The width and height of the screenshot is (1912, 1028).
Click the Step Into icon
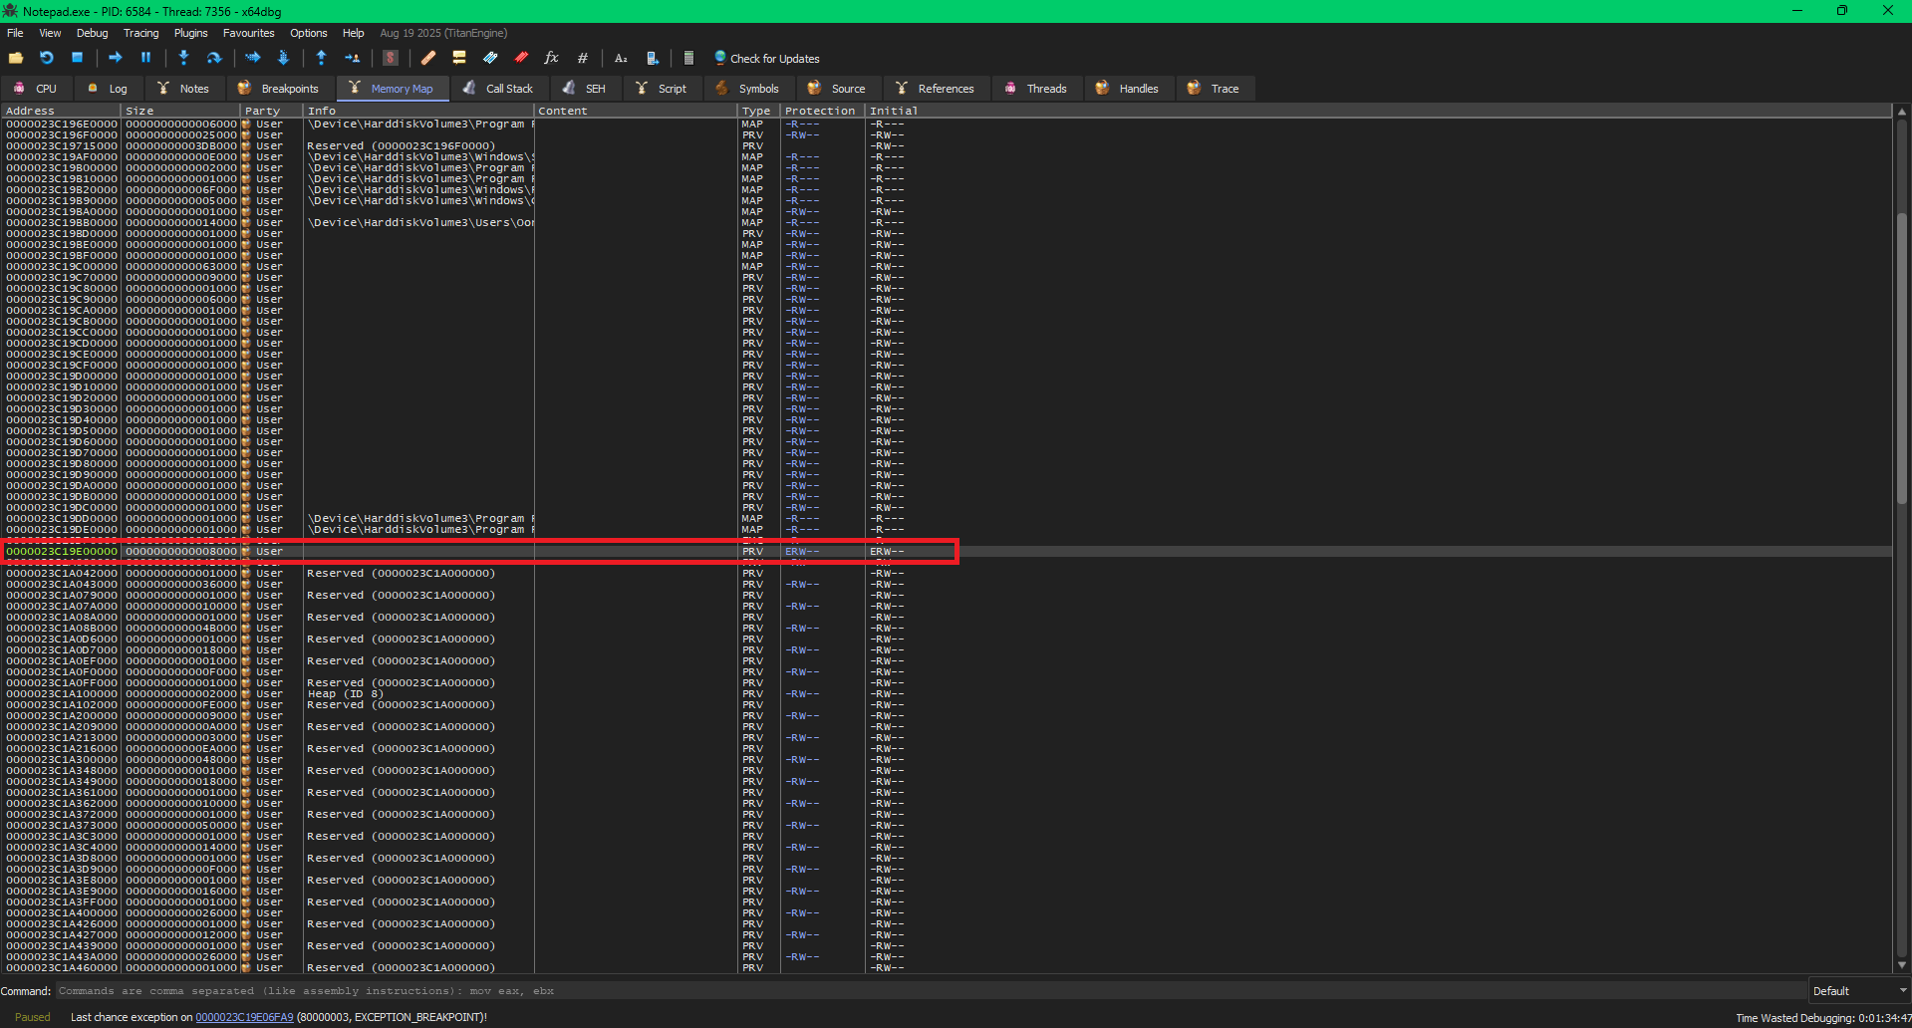(x=183, y=58)
